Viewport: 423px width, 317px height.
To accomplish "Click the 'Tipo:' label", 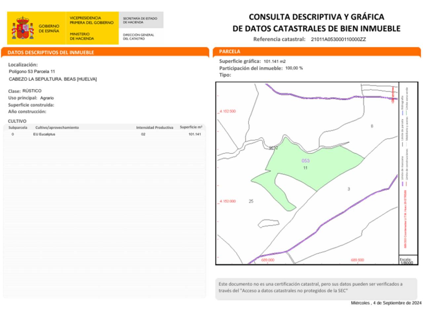I will [x=225, y=75].
